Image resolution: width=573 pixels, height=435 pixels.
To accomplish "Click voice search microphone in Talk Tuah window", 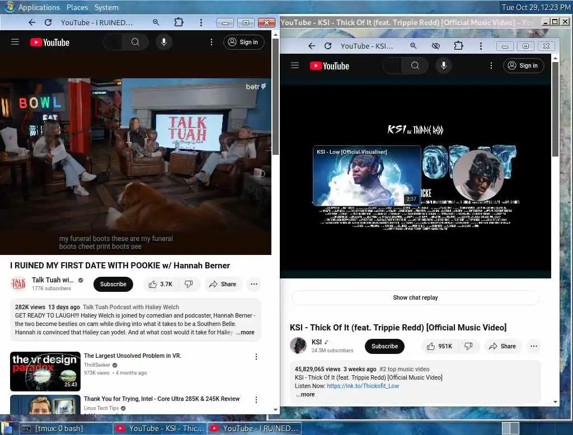I will click(164, 42).
